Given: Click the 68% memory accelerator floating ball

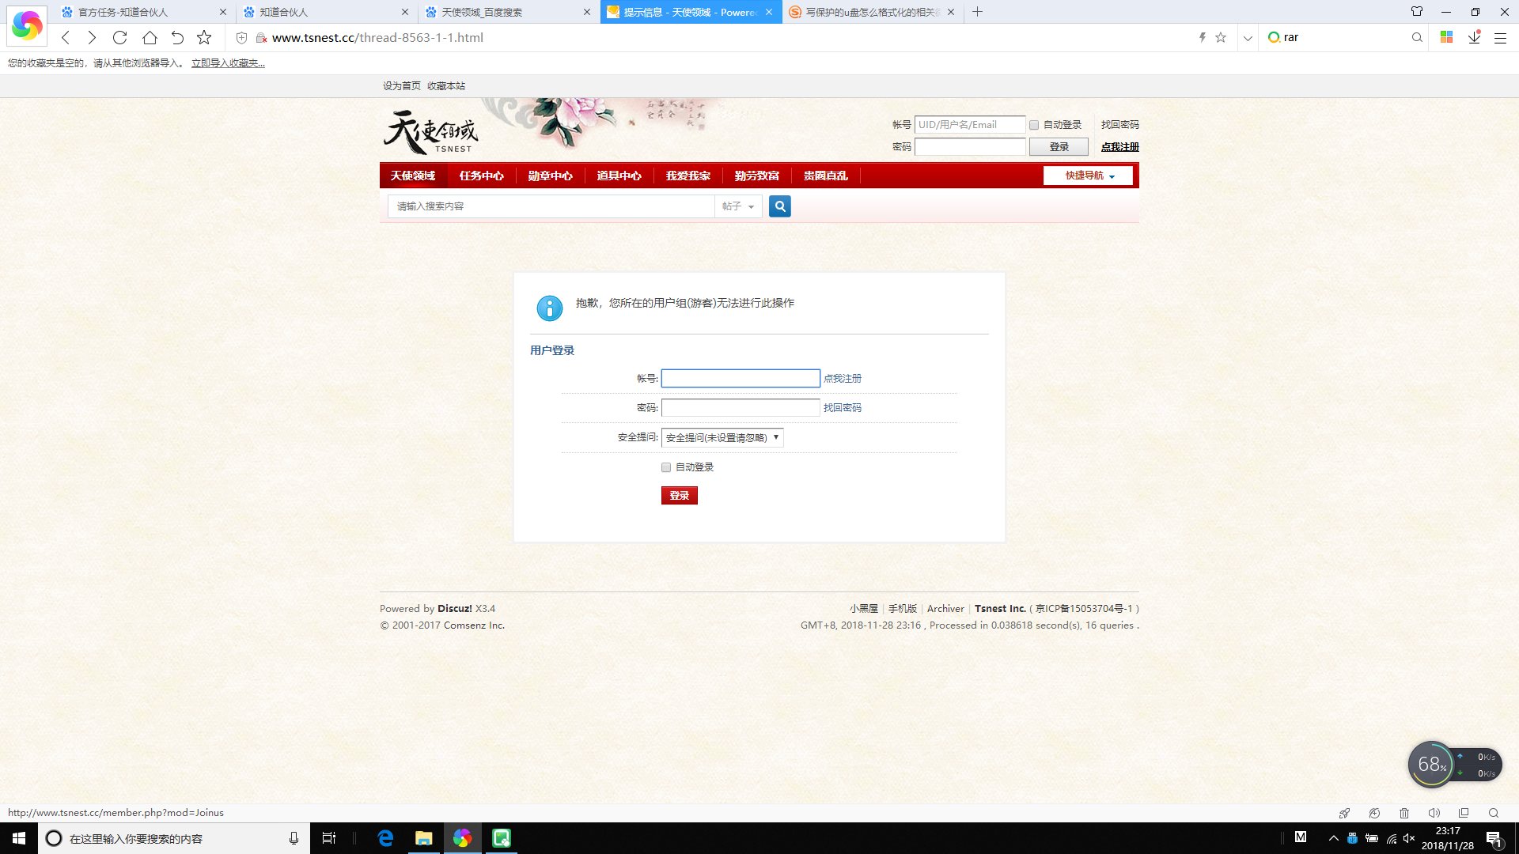Looking at the screenshot, I should 1430,765.
